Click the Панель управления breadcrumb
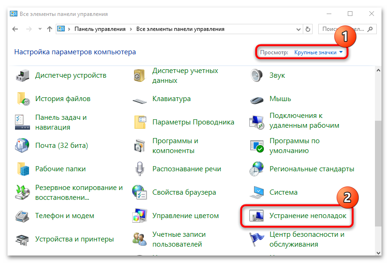Image resolution: width=389 pixels, height=263 pixels. (x=100, y=29)
